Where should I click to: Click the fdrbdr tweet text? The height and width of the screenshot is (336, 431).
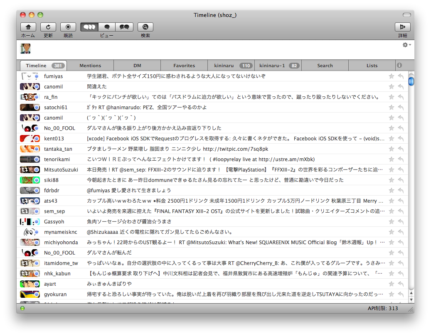click(129, 191)
